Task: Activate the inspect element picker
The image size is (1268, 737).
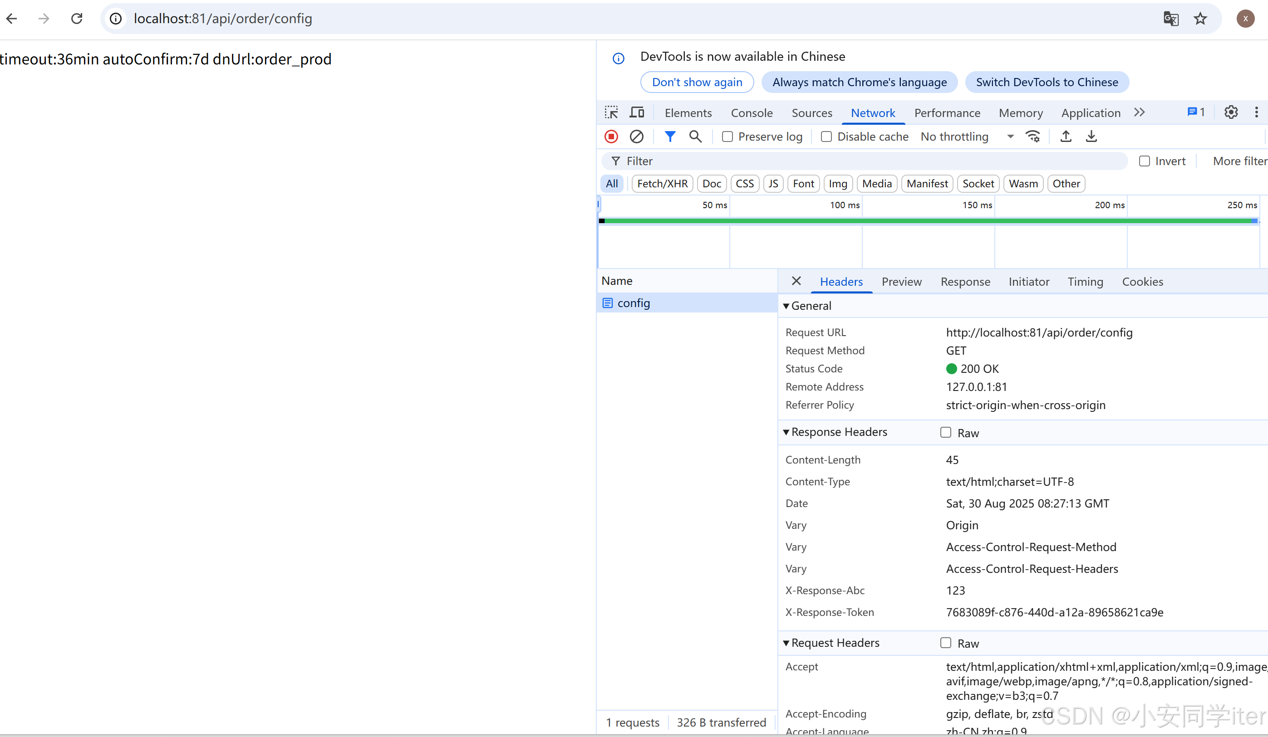Action: click(611, 112)
